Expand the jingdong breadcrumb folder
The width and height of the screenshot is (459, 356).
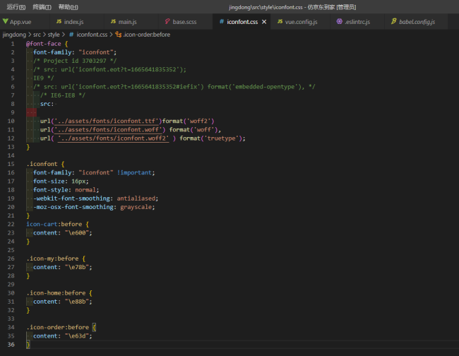click(15, 33)
